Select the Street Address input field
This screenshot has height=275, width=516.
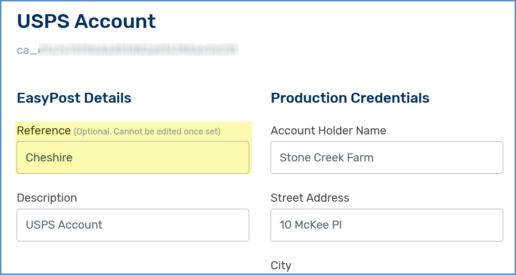pos(387,225)
